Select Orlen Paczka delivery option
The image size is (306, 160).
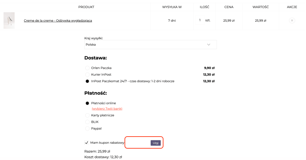[x=87, y=68]
